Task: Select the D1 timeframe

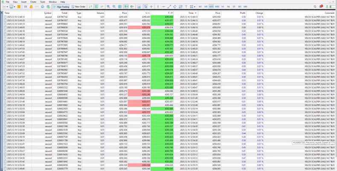Action: [234, 7]
